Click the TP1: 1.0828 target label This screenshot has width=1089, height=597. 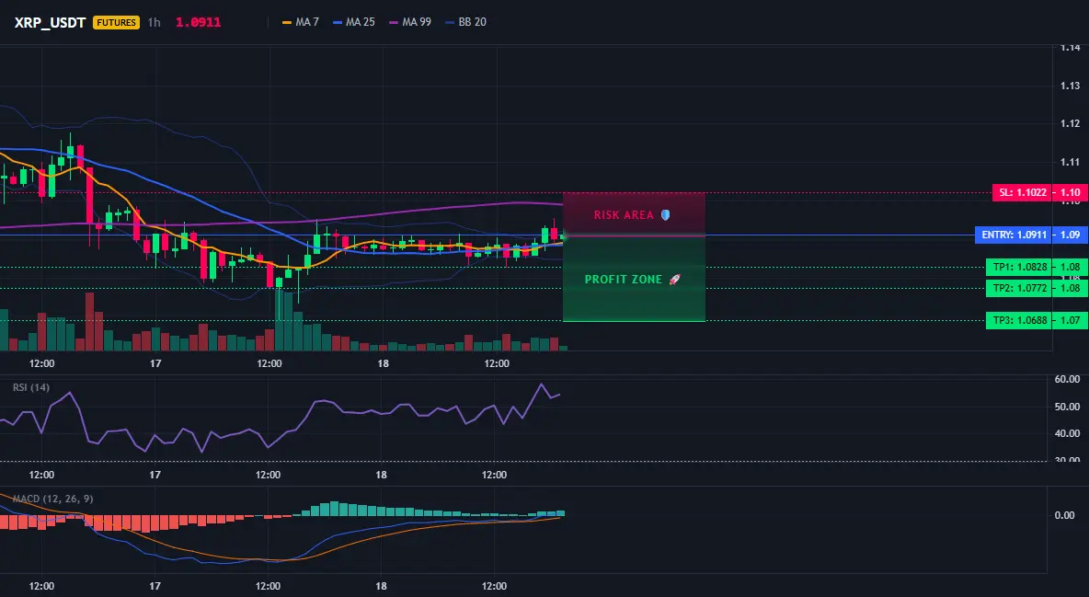point(1019,267)
